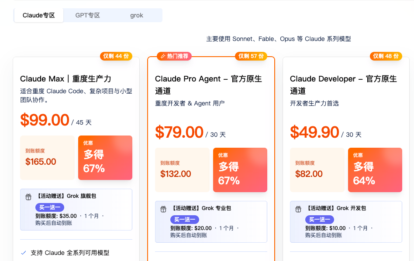Click the $49.90 price
The height and width of the screenshot is (261, 414).
click(x=314, y=132)
